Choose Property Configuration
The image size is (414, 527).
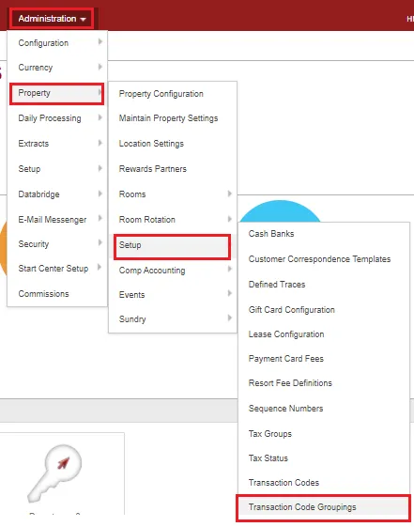click(173, 94)
